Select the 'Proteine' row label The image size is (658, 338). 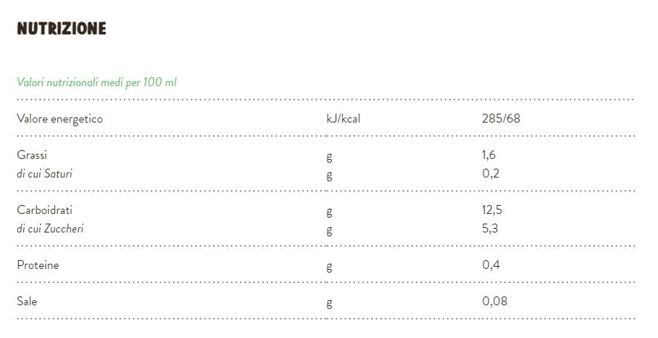[x=38, y=265]
